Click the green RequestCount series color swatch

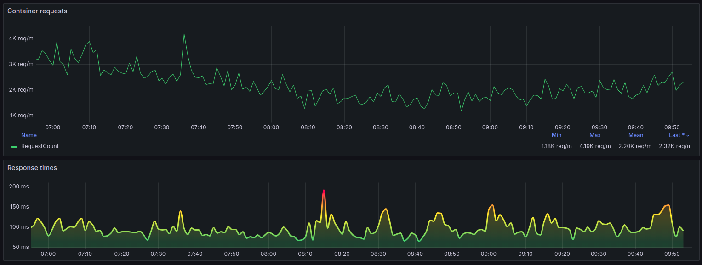click(14, 146)
